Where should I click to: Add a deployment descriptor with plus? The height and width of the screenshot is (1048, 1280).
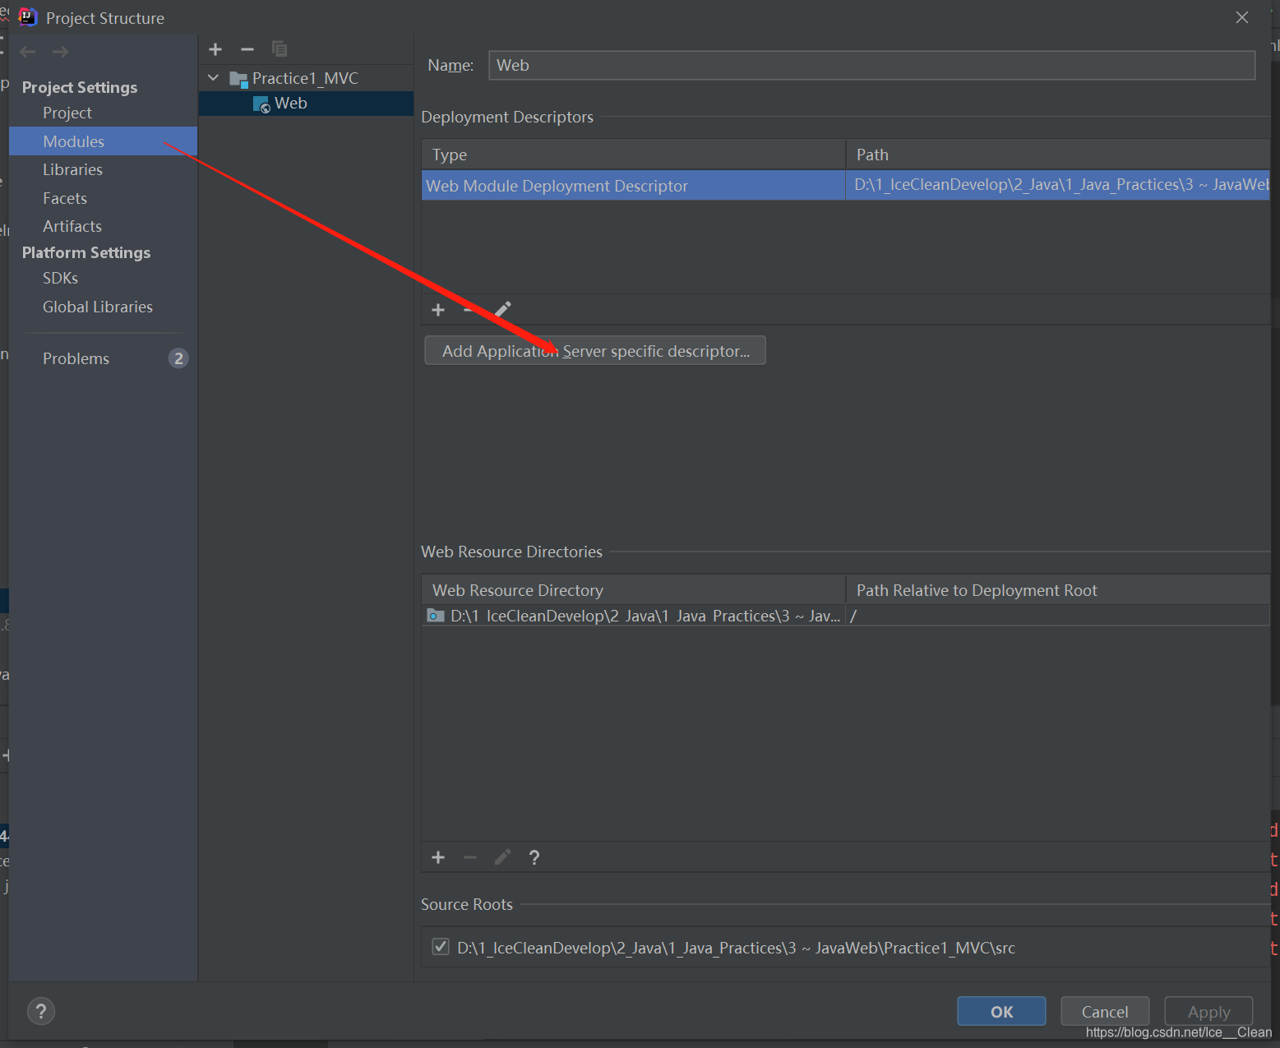click(x=438, y=310)
